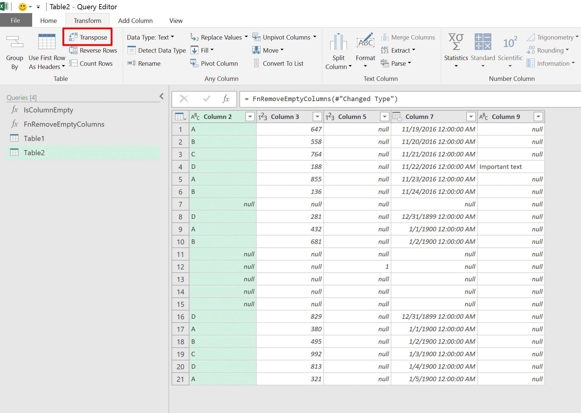The height and width of the screenshot is (413, 581).
Task: Click the Column 5 cell containing 1
Action: (x=357, y=267)
